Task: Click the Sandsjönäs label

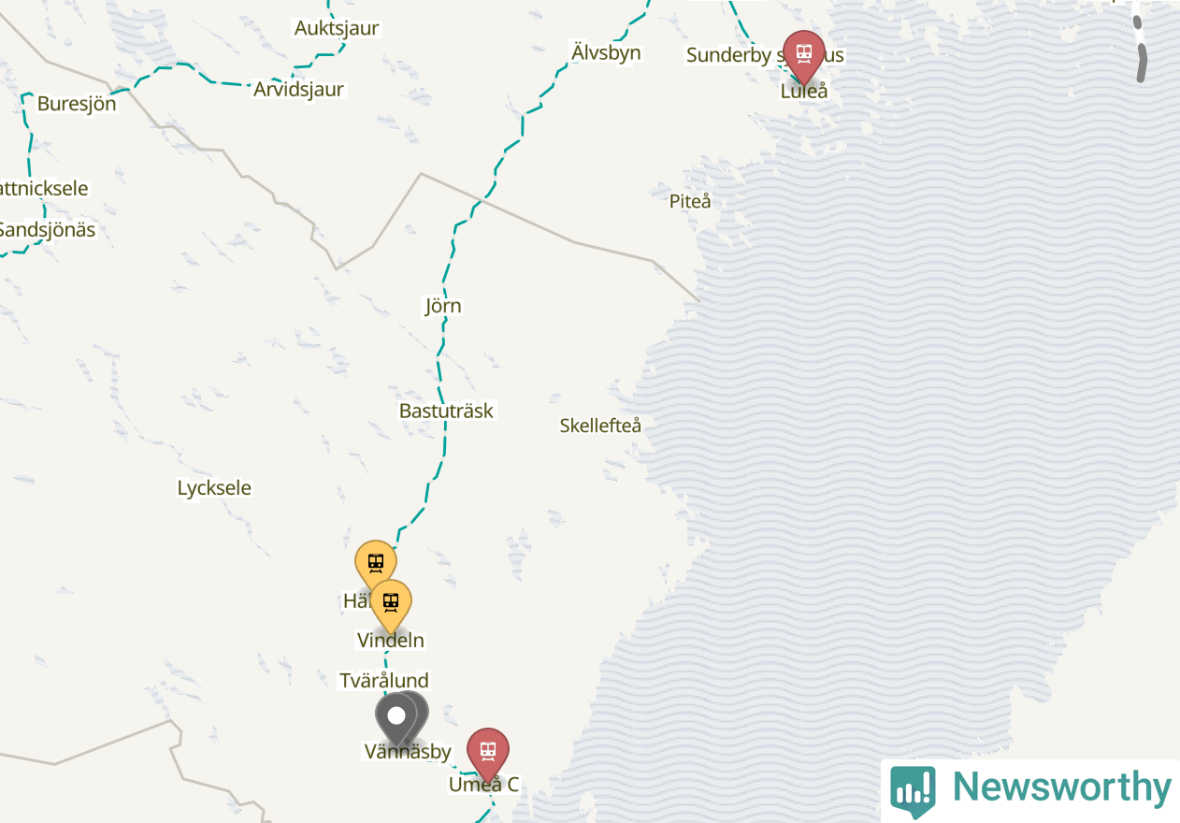Action: tap(47, 229)
